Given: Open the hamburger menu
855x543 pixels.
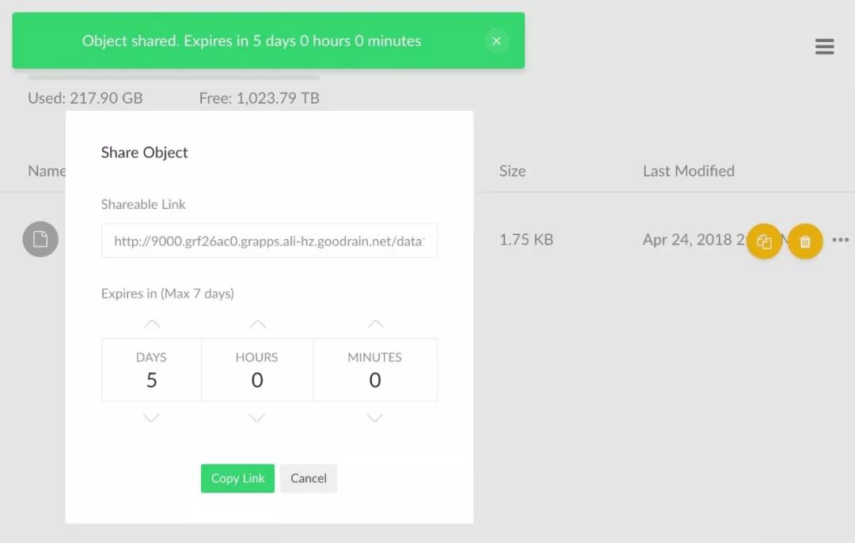Looking at the screenshot, I should [x=824, y=47].
